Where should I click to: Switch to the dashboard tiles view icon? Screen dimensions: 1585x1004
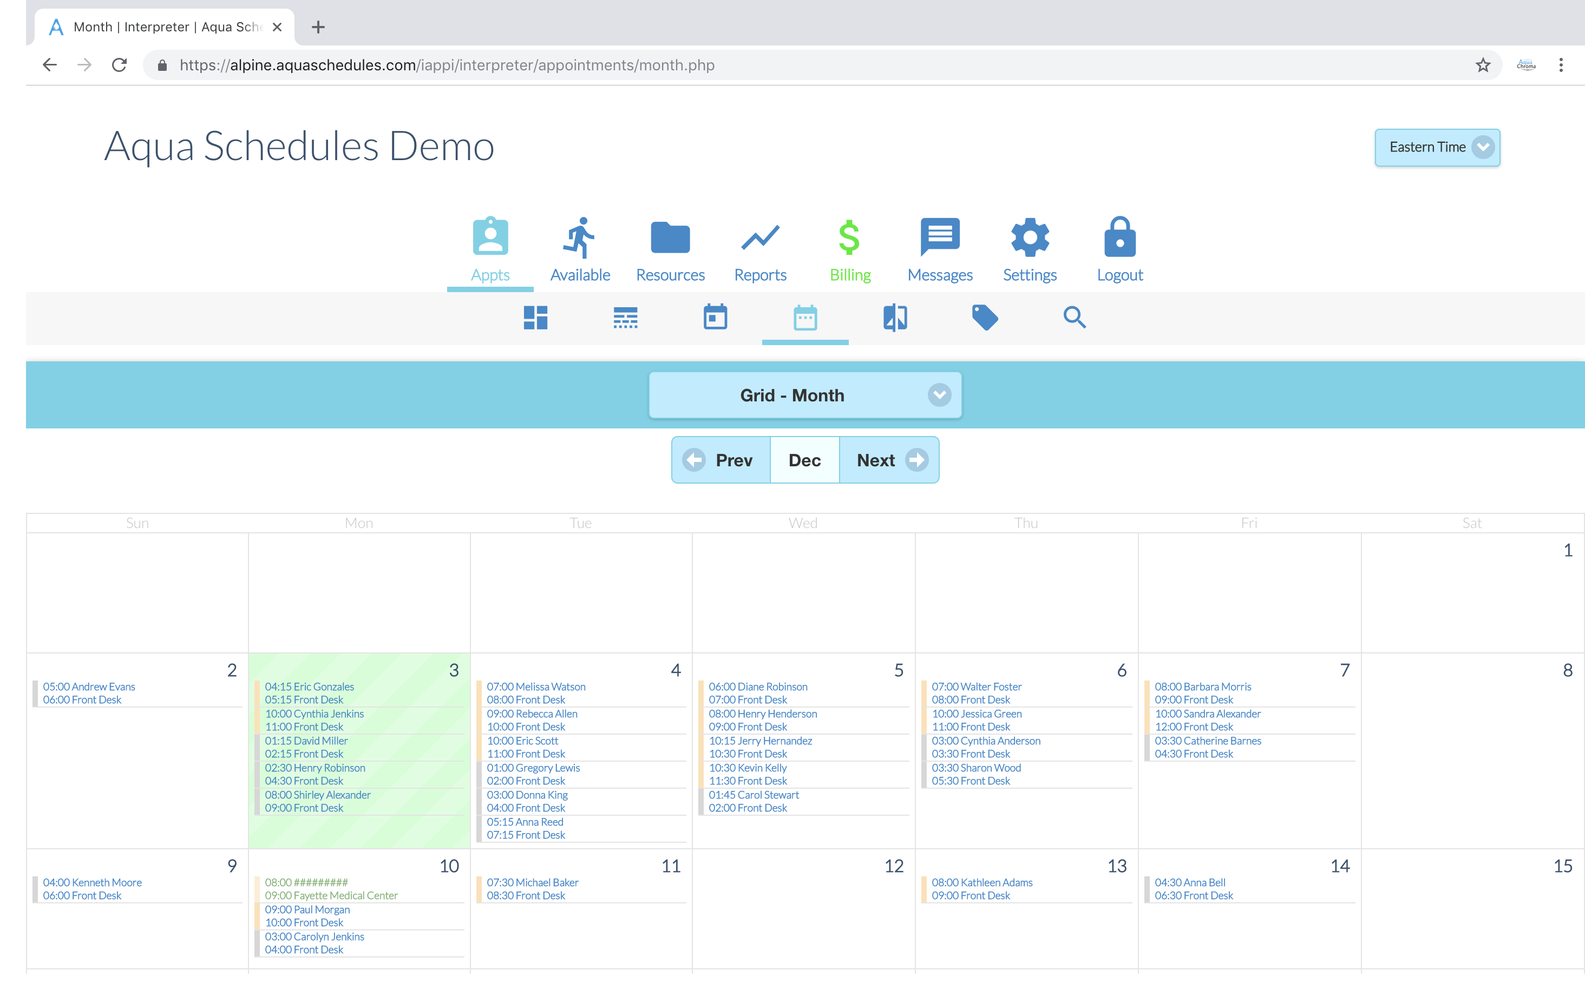535,318
